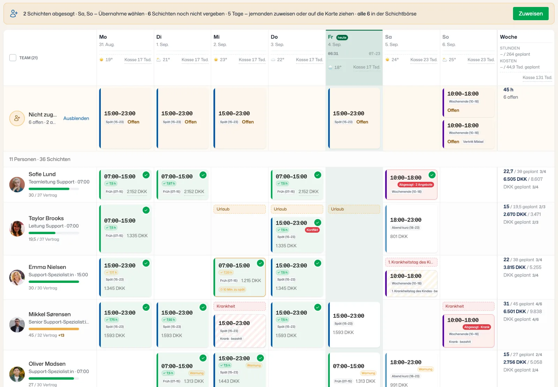Click the Ausblenden link for unassigned shifts

pos(76,118)
